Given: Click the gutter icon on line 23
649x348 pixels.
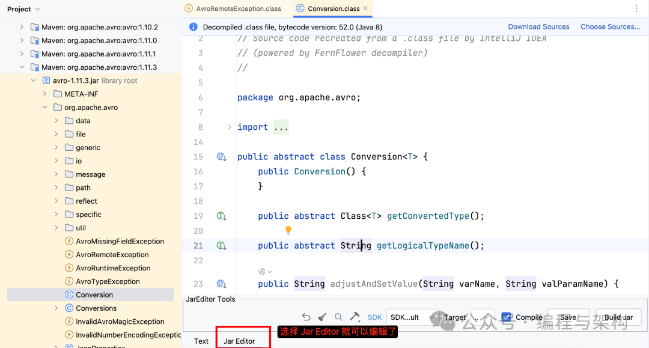Looking at the screenshot, I should (x=221, y=284).
